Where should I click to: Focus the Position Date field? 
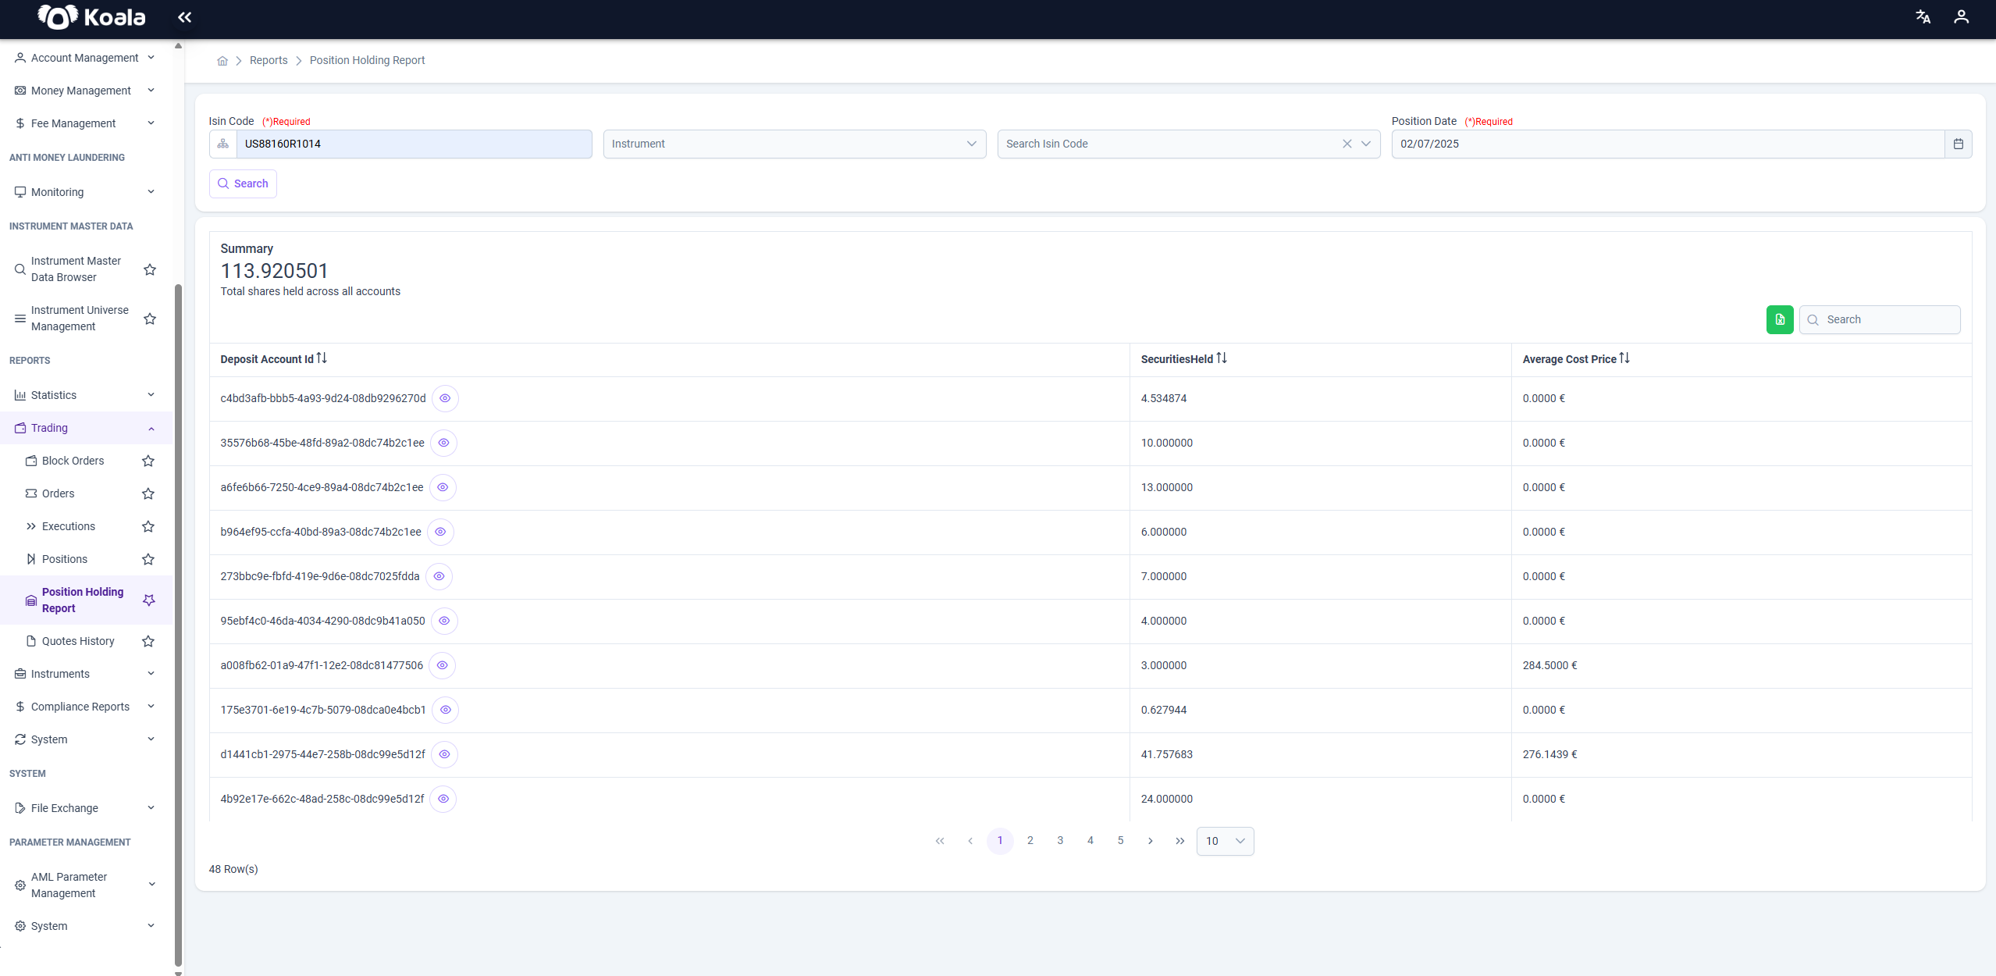[x=1668, y=144]
